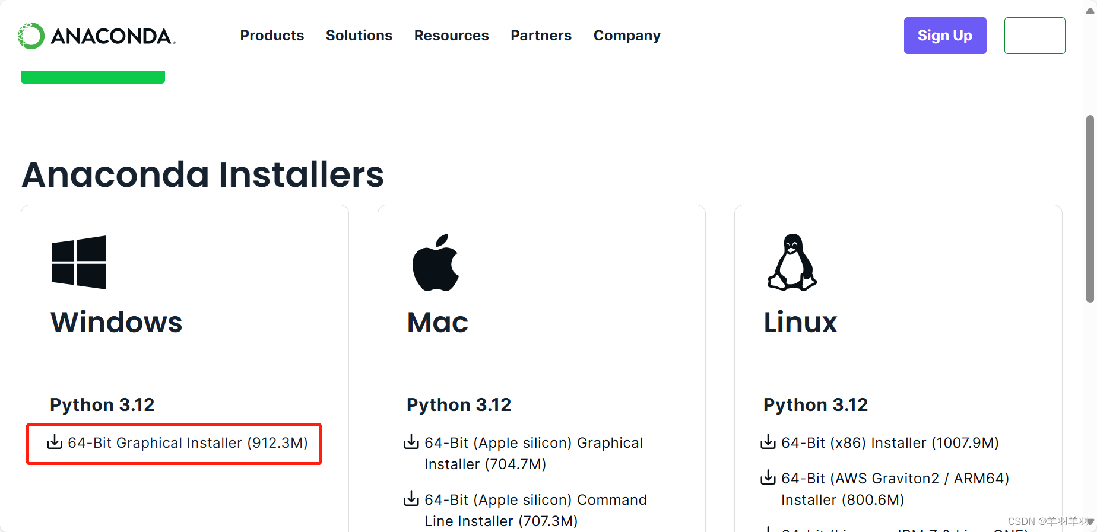Open the Resources menu
The image size is (1097, 532).
pyautogui.click(x=452, y=36)
